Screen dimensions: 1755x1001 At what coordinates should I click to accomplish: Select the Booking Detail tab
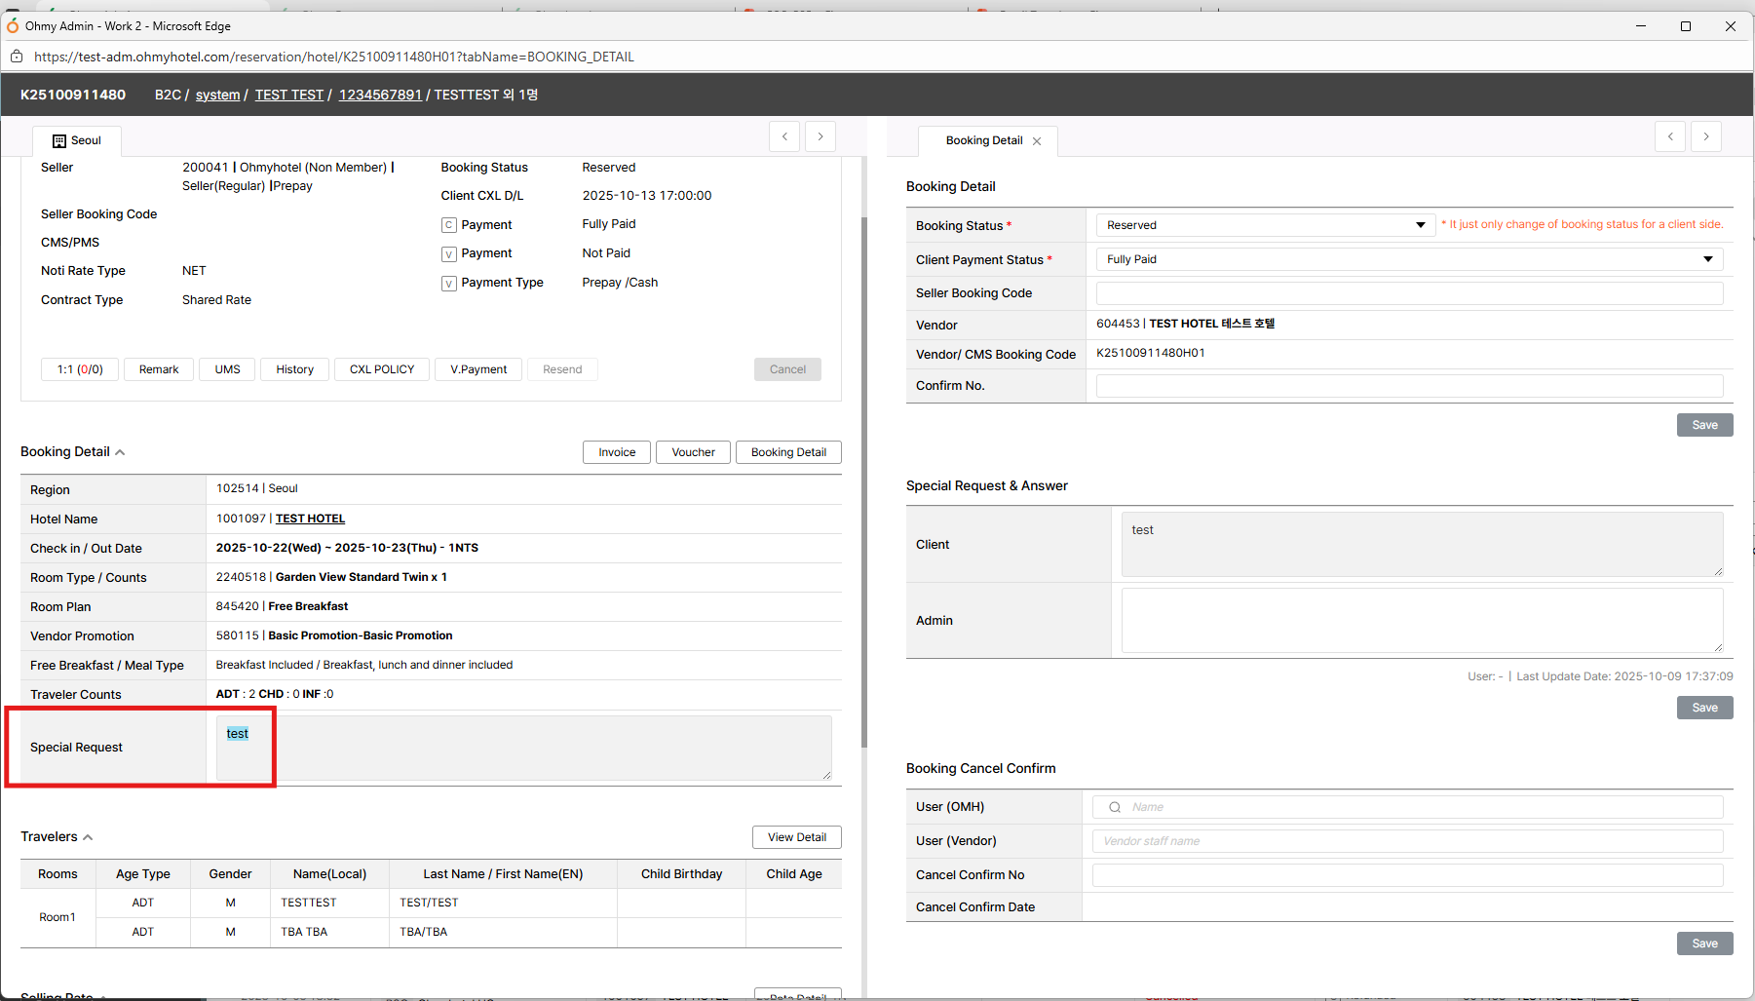pos(983,140)
